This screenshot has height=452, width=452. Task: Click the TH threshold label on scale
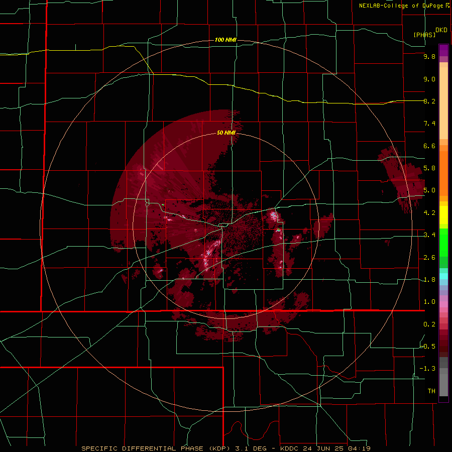[x=431, y=391]
